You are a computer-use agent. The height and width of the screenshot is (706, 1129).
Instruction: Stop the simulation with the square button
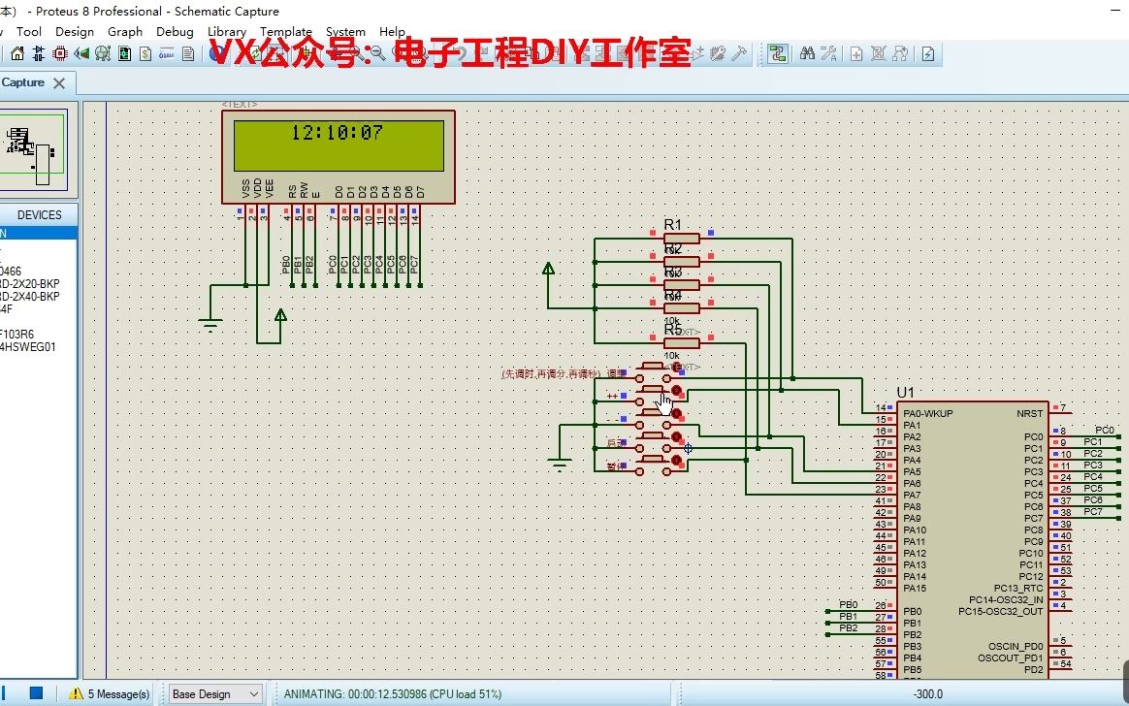coord(36,692)
